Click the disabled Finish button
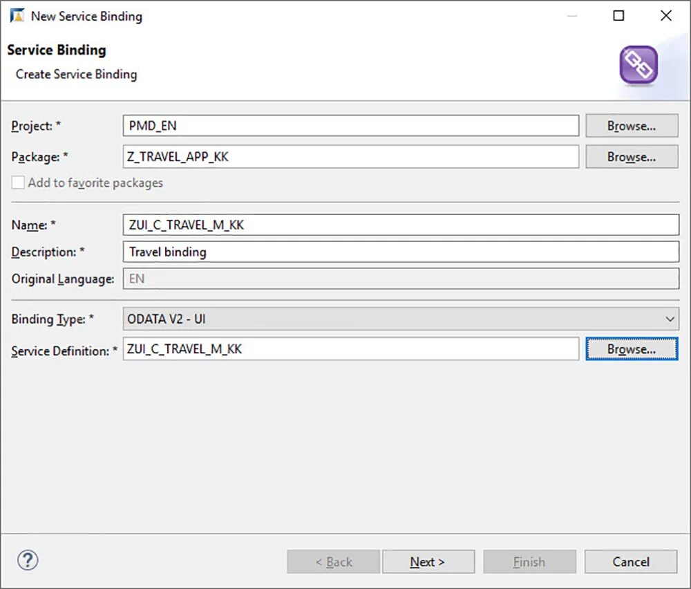 pyautogui.click(x=529, y=561)
